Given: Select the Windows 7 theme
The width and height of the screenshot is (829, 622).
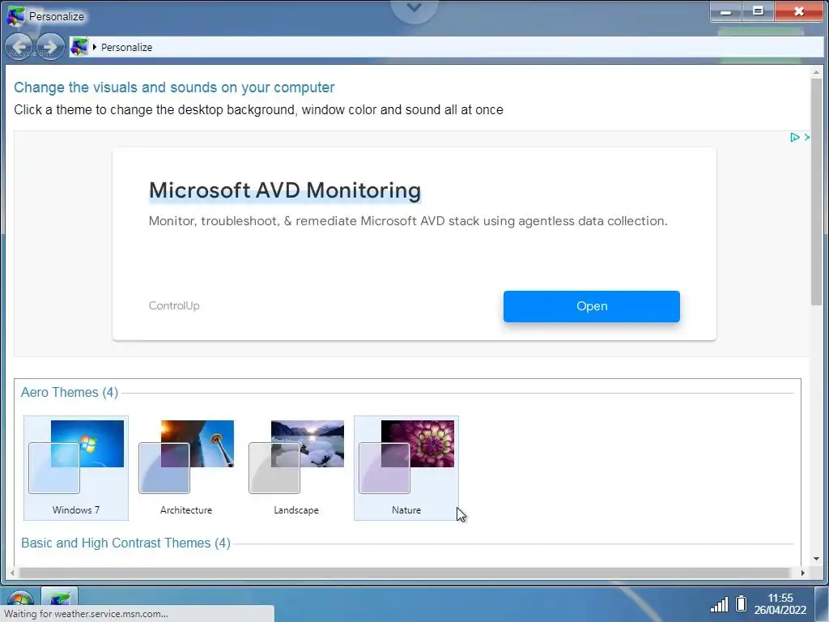Looking at the screenshot, I should (x=75, y=468).
